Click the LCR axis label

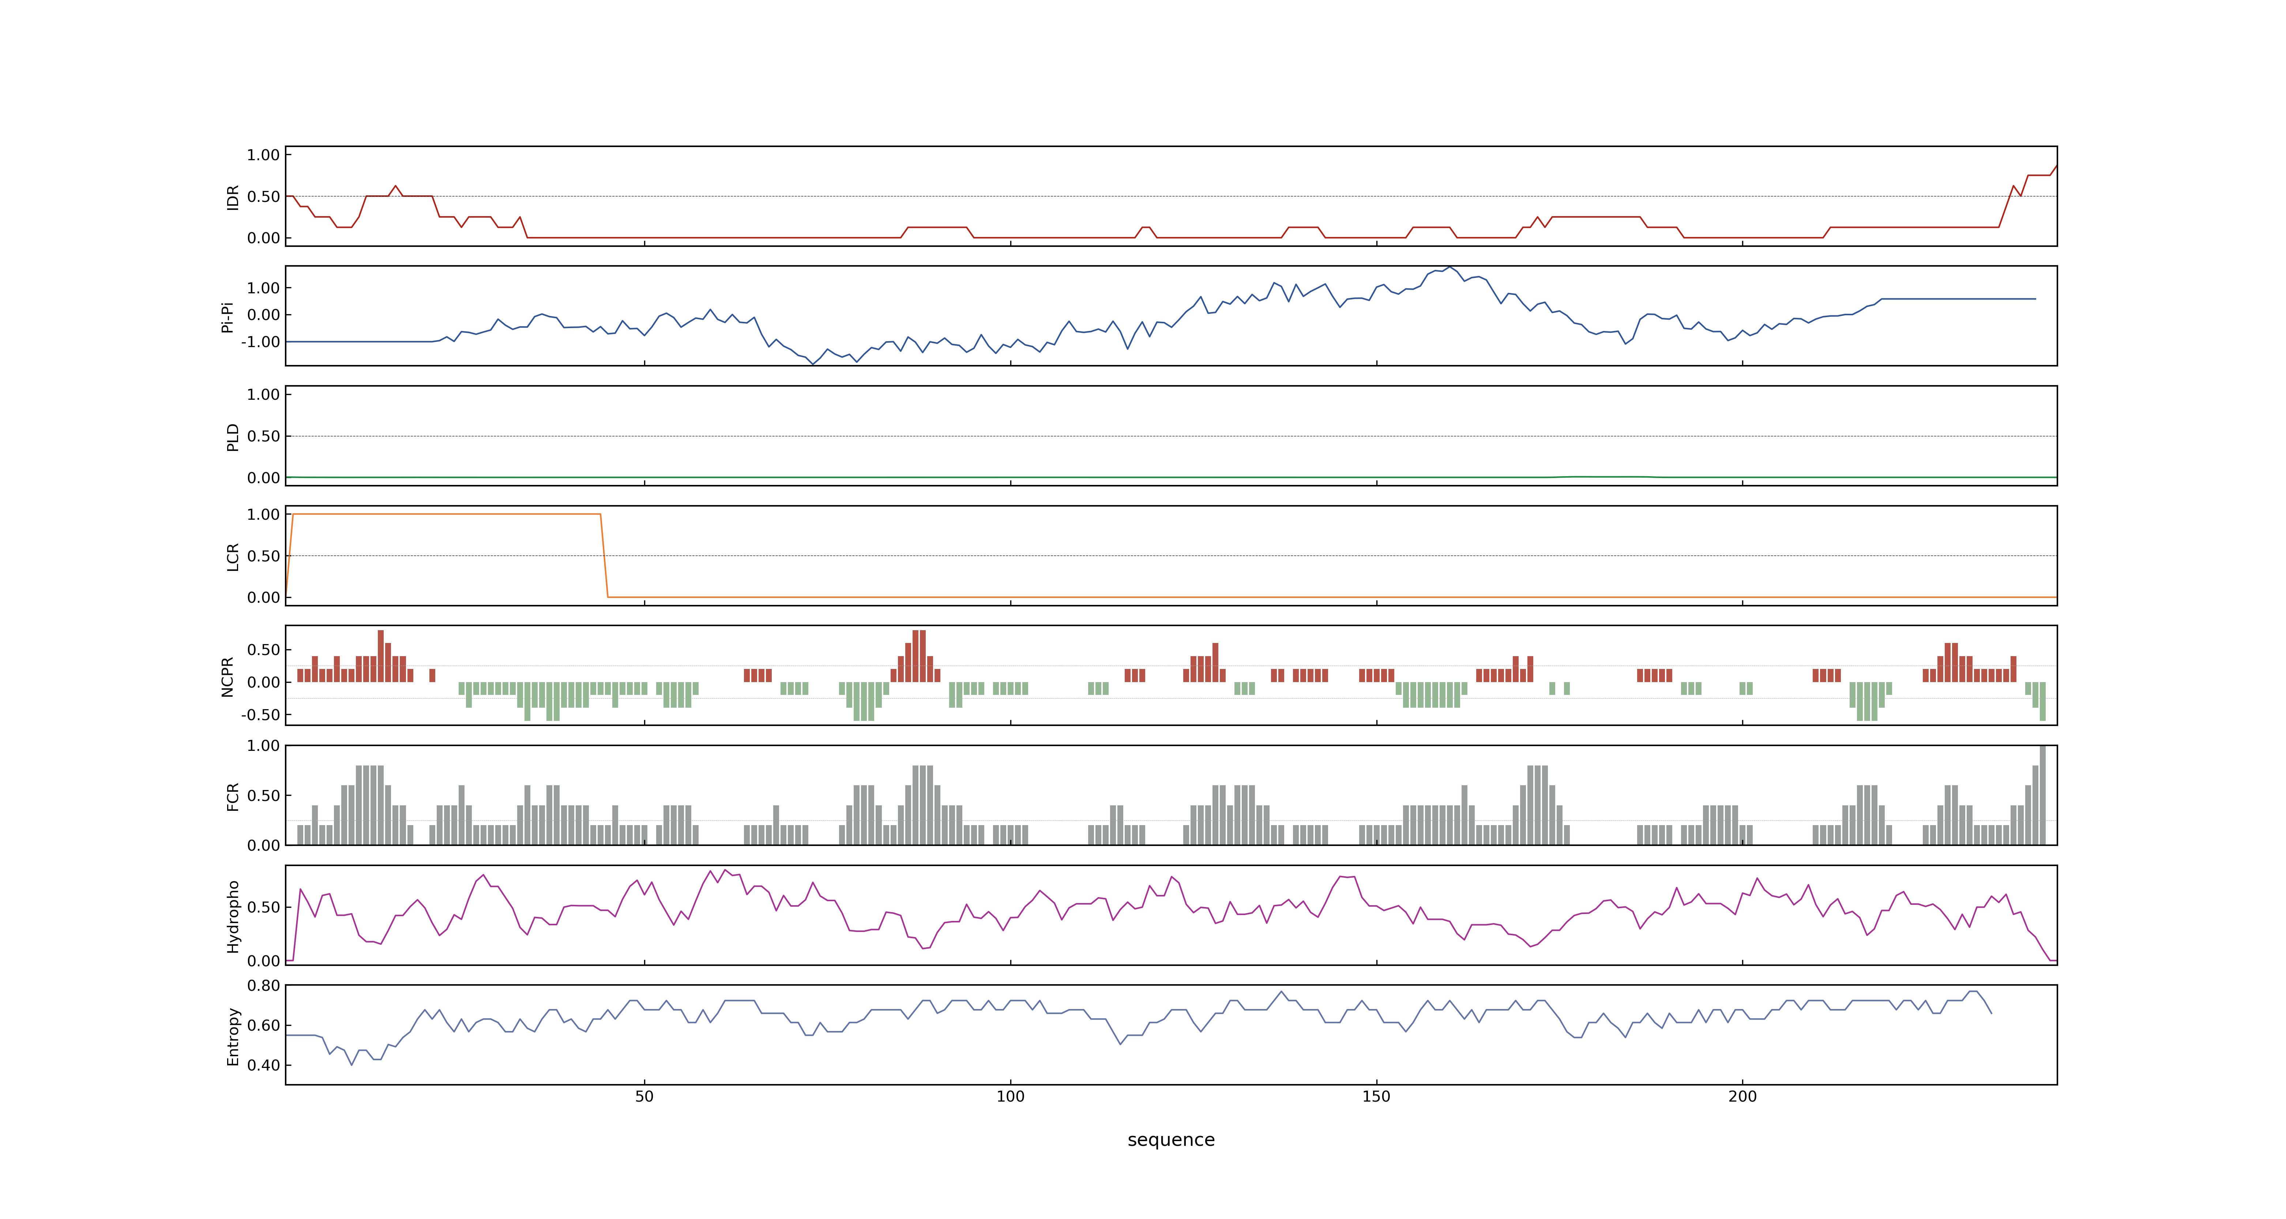[x=233, y=557]
